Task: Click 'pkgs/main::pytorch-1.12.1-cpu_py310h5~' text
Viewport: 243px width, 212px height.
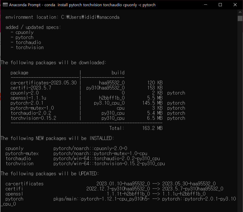Action: coord(101,199)
